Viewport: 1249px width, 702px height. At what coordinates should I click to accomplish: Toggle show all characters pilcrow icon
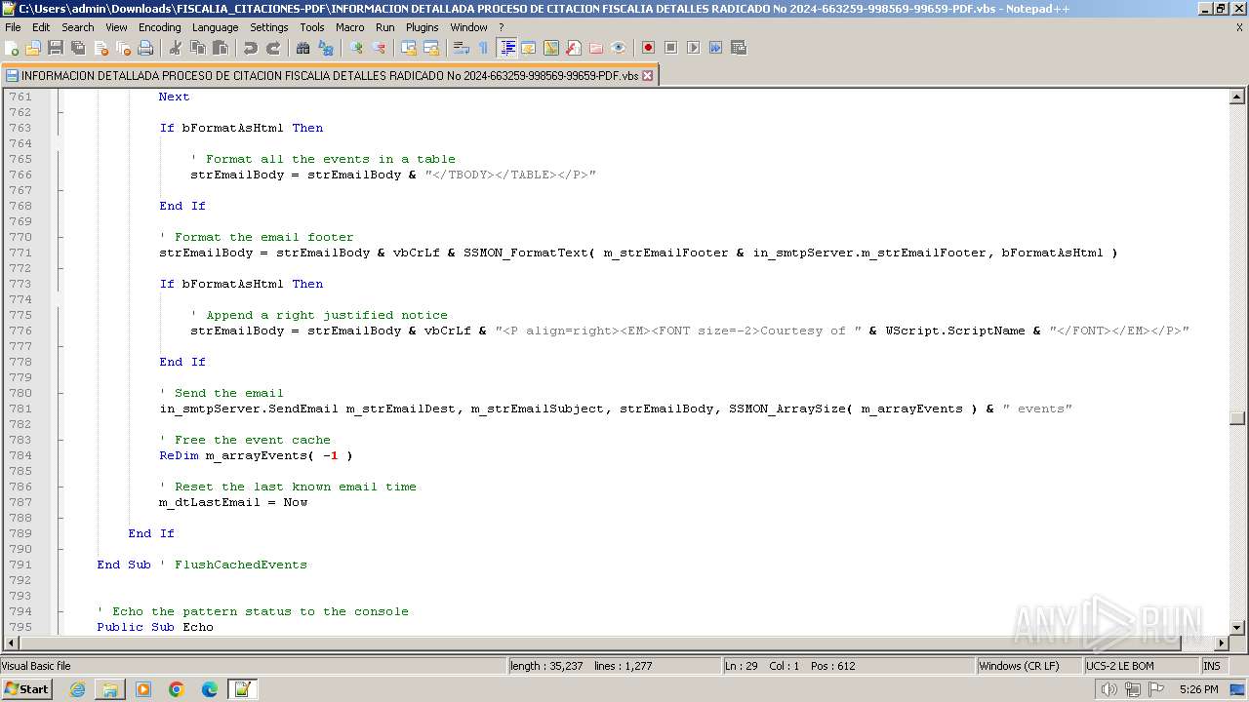pyautogui.click(x=484, y=48)
